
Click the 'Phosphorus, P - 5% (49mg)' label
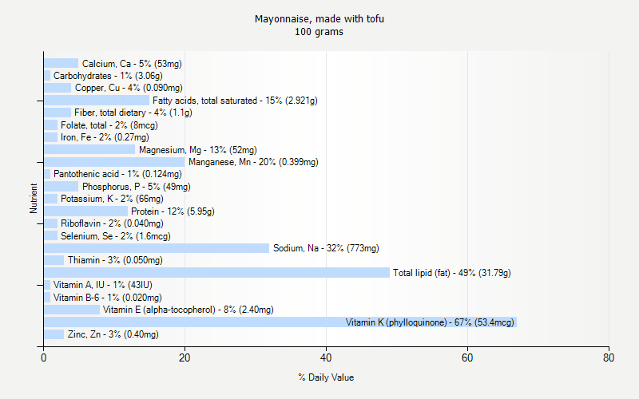pyautogui.click(x=137, y=187)
